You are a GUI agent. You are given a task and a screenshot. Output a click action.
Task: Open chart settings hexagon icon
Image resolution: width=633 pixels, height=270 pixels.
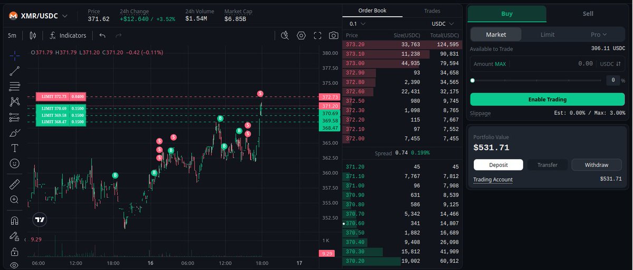click(x=301, y=35)
